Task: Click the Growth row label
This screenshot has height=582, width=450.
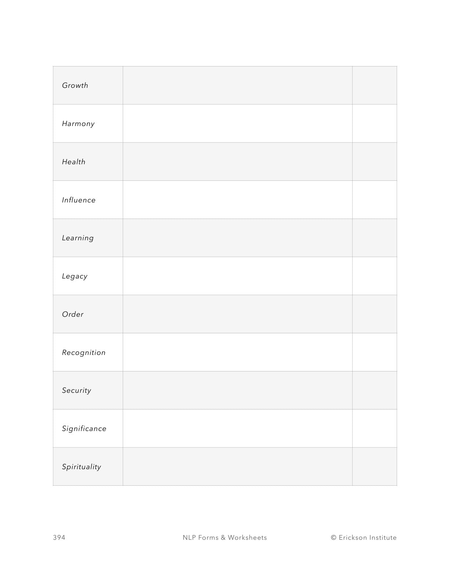Action: pyautogui.click(x=75, y=85)
